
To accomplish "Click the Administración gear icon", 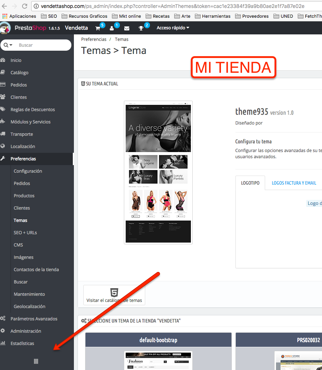I will (x=3, y=331).
